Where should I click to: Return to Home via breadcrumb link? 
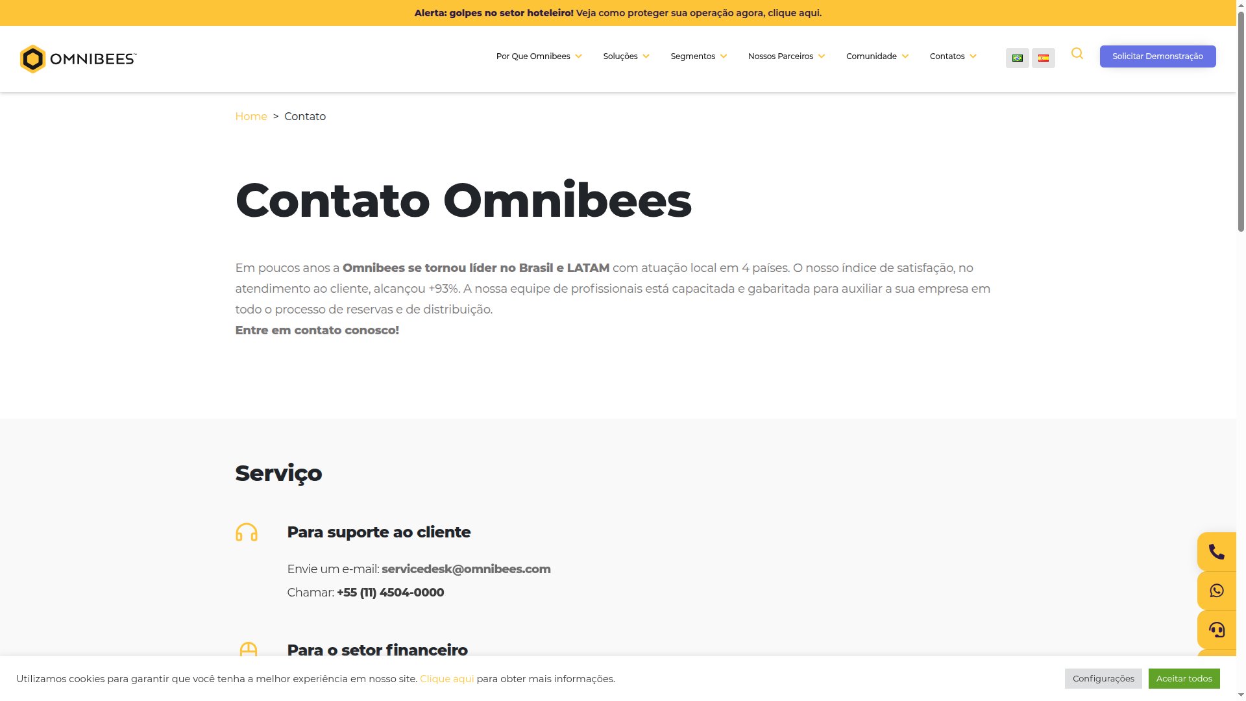pos(251,116)
